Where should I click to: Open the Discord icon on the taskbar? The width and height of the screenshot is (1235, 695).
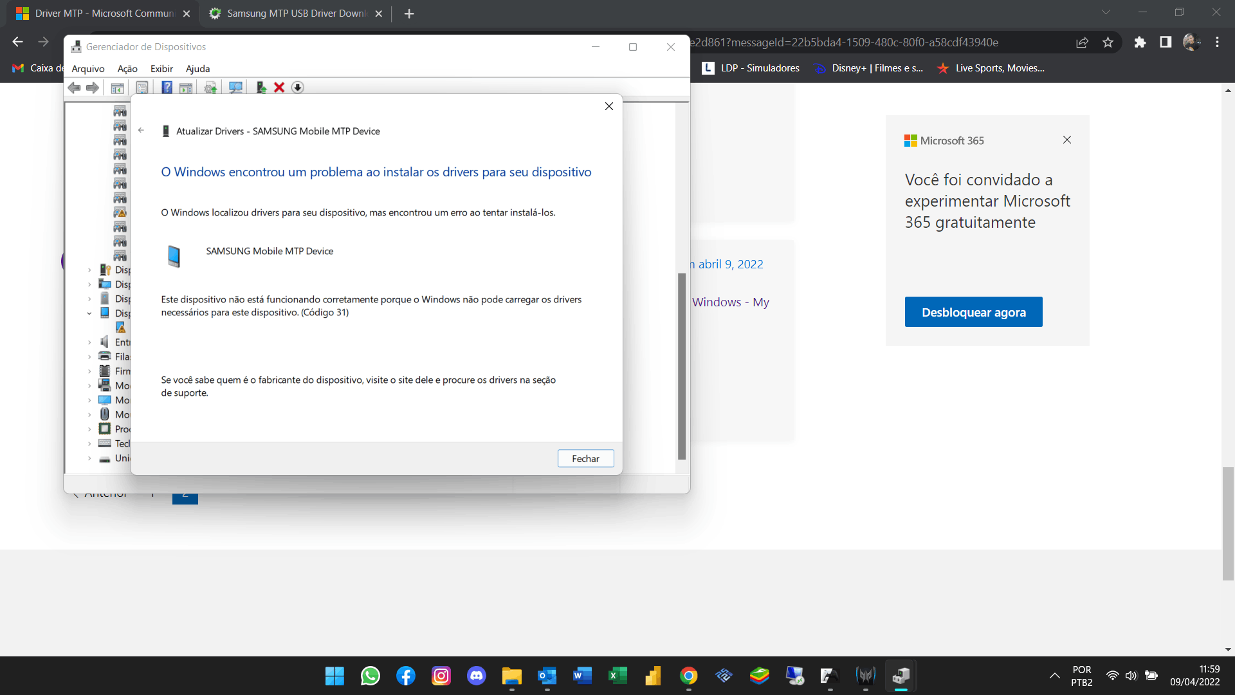[476, 676]
